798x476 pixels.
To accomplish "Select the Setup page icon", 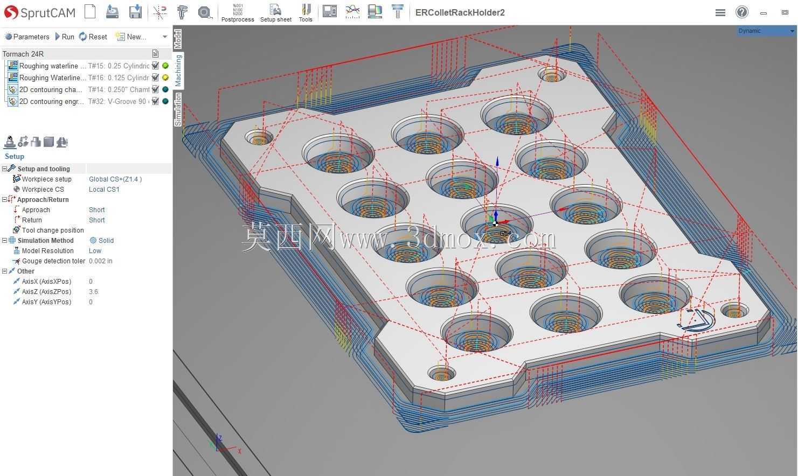I will click(10, 142).
